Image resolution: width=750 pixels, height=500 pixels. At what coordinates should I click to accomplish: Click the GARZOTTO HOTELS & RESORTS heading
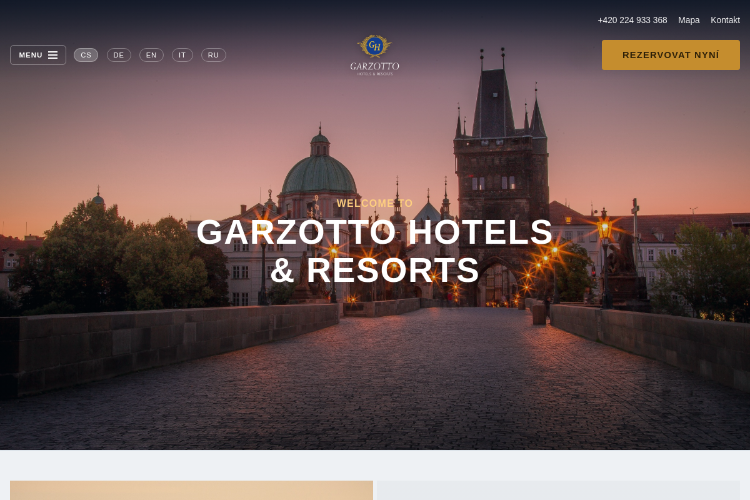pyautogui.click(x=375, y=251)
